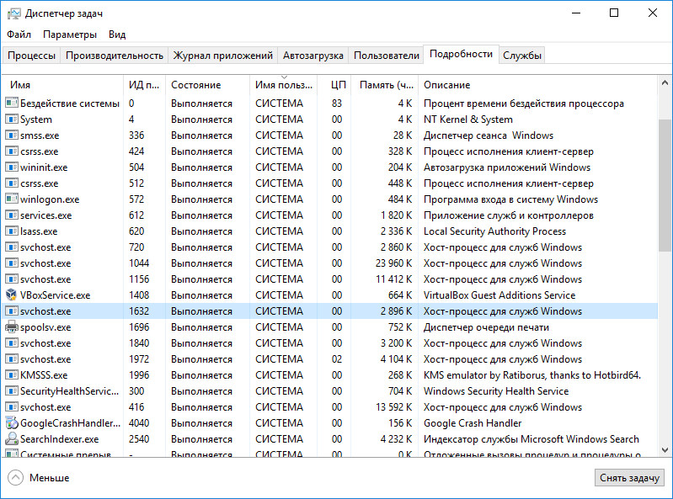Sort by the ИД п... column header
Screen dimensions: 673x499
click(x=144, y=85)
